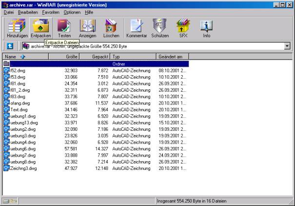Select the uebung1.dwg file name

(23, 116)
